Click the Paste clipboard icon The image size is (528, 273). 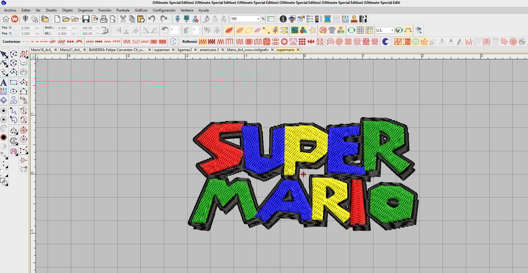141,19
